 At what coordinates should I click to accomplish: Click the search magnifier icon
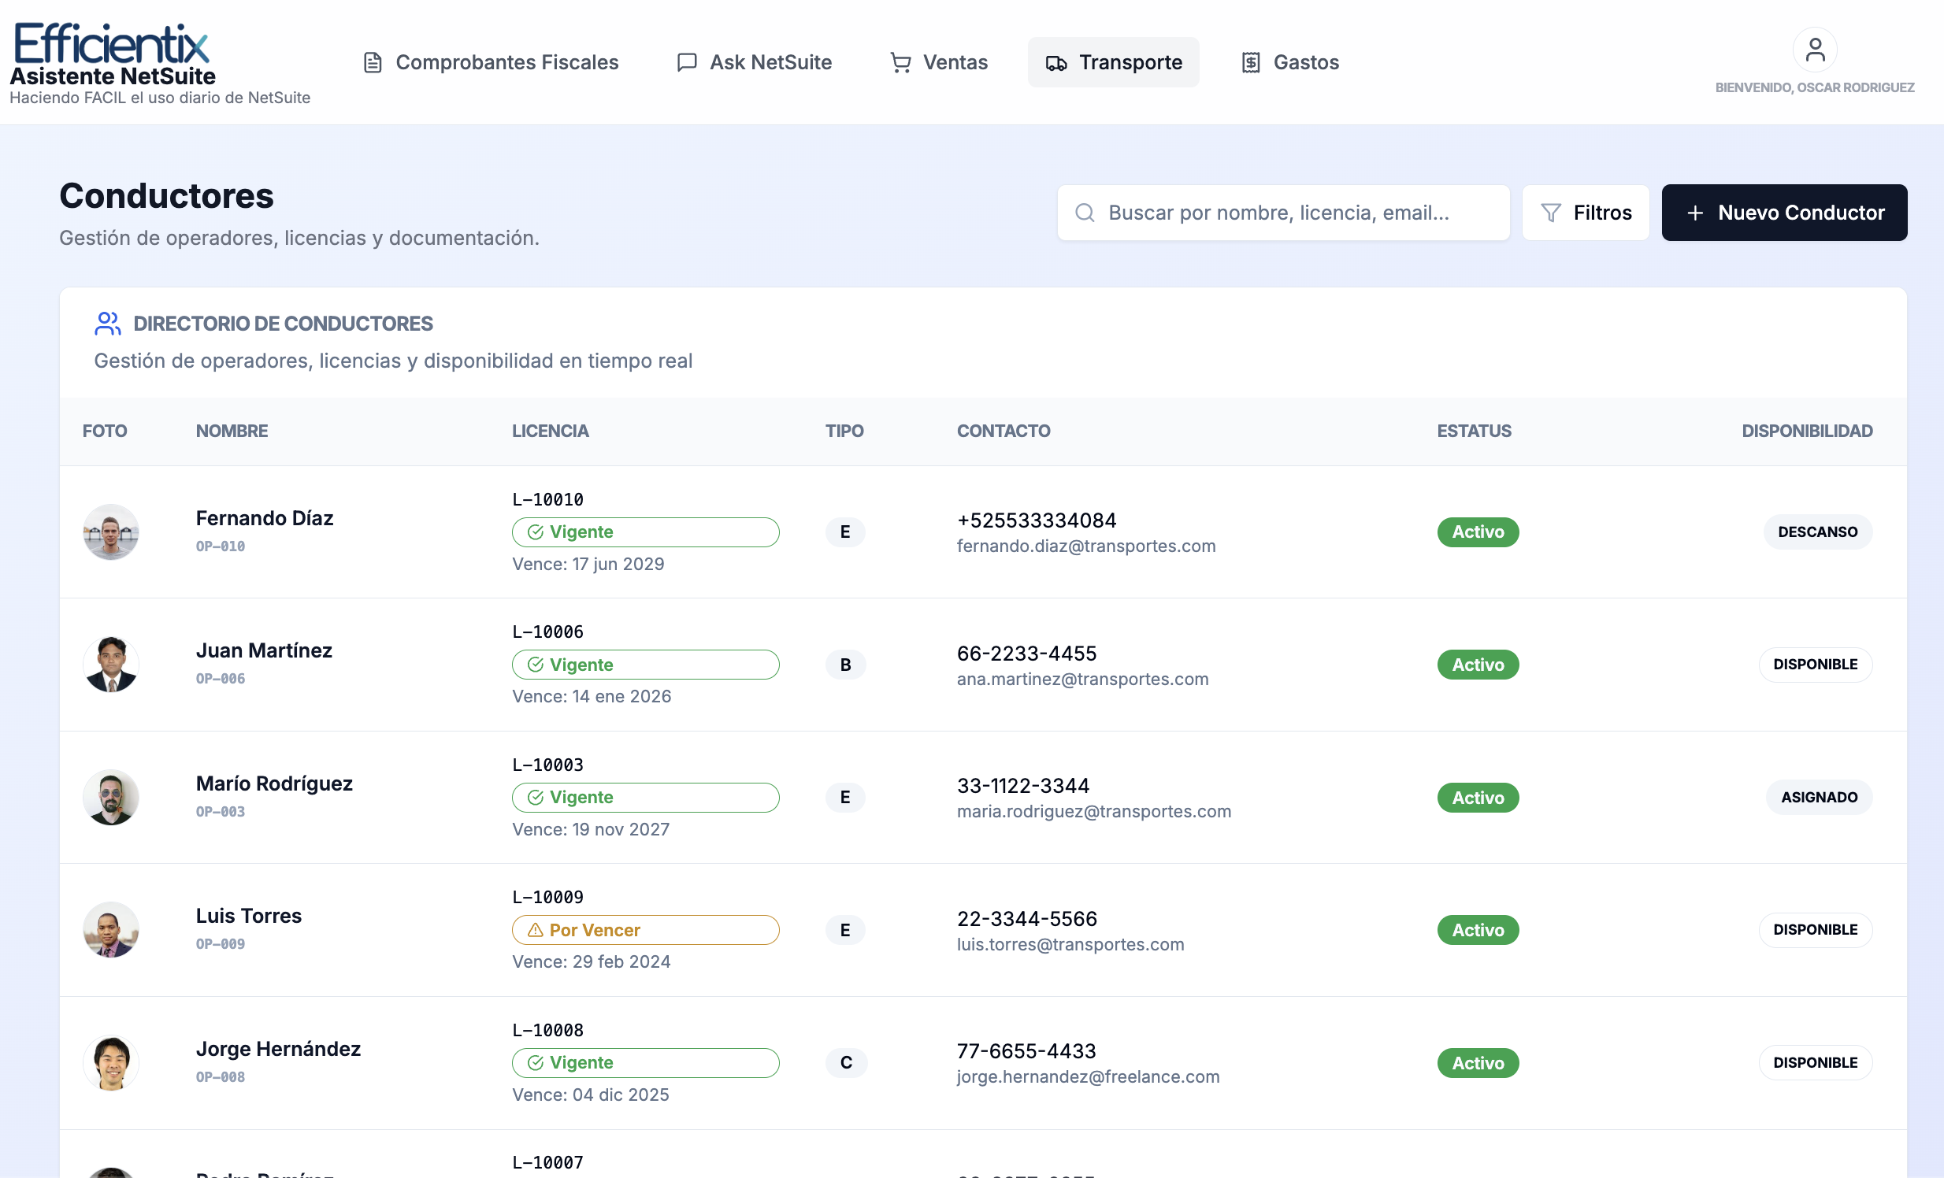click(1085, 213)
